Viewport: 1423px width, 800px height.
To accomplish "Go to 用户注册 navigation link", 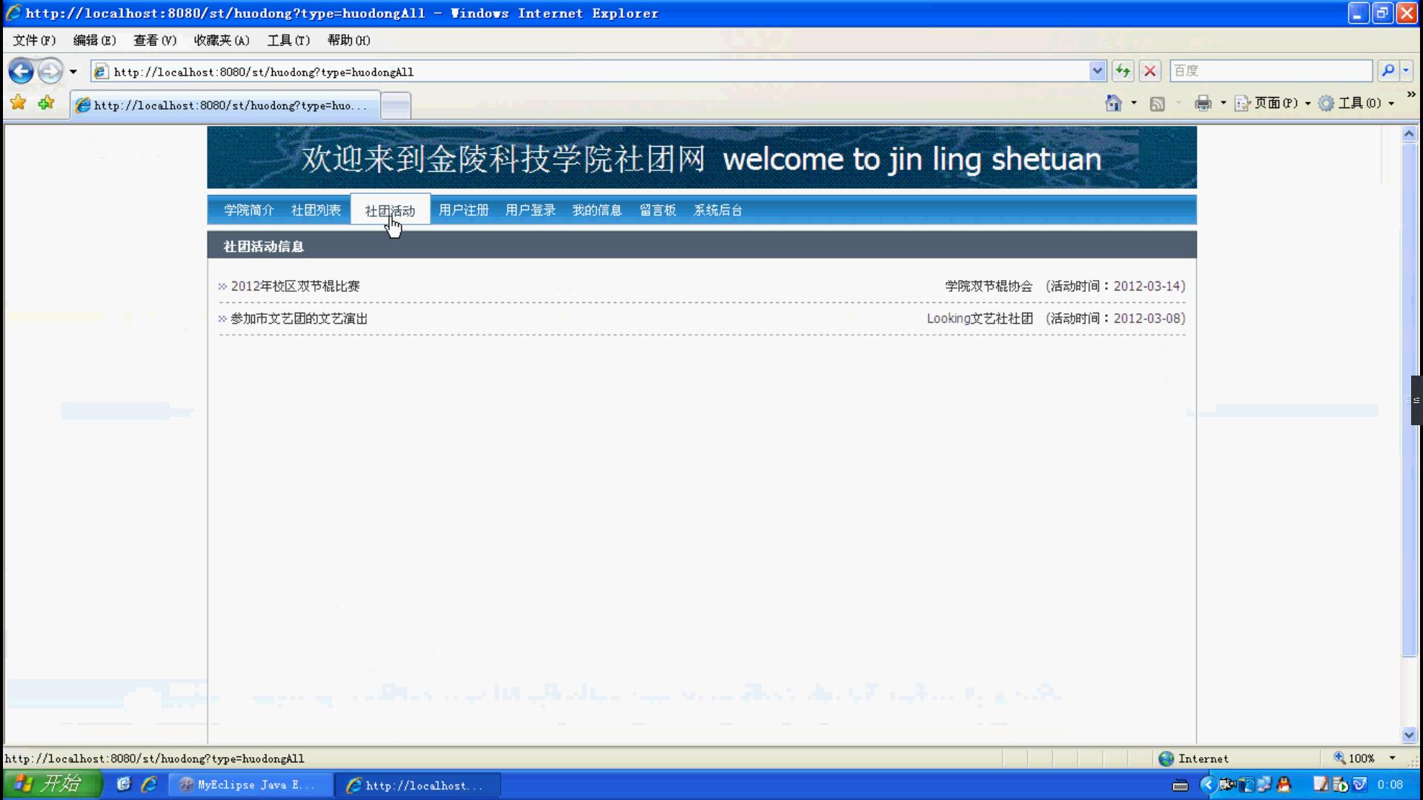I will (x=463, y=210).
